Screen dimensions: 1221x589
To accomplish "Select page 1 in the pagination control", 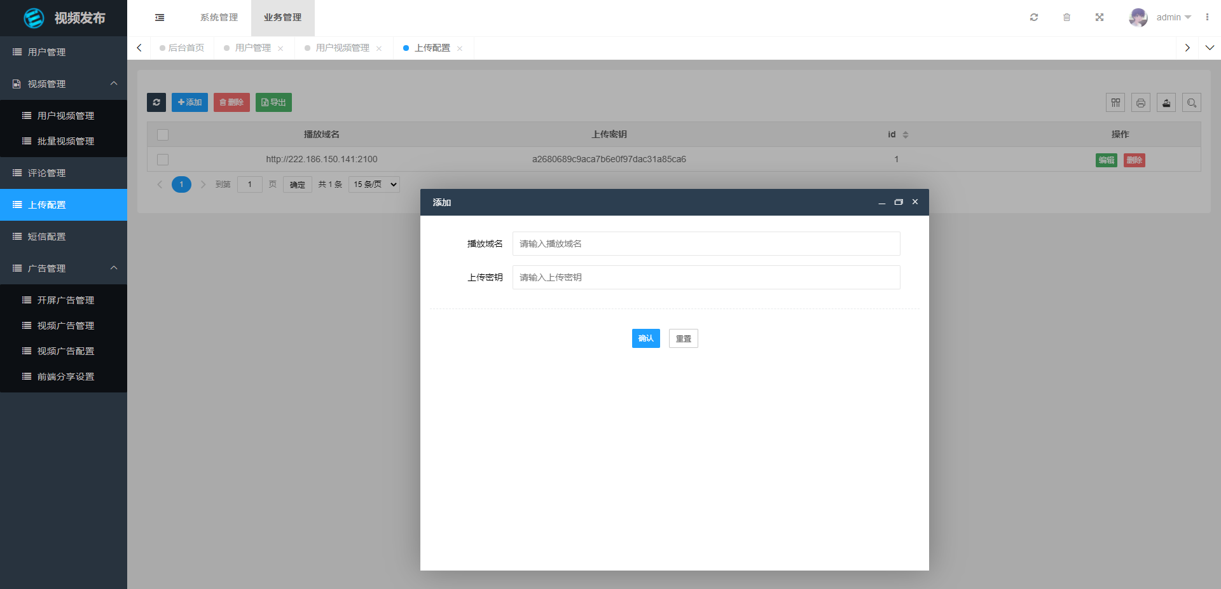I will point(181,184).
